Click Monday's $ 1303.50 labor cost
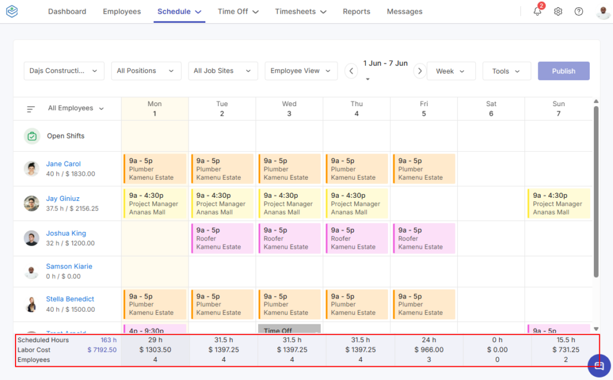The image size is (613, 380). pos(155,350)
